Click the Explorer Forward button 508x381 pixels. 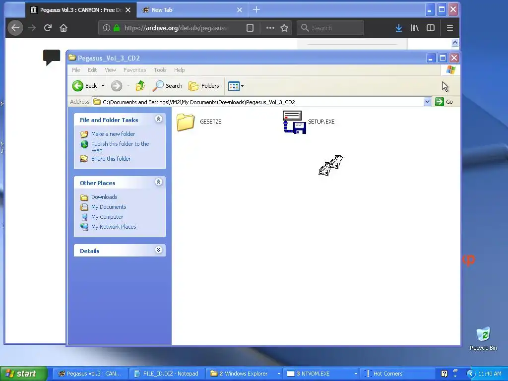[117, 86]
